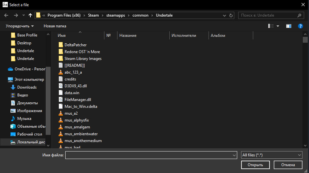The width and height of the screenshot is (309, 173).
Task: Select the data.win file
Action: coord(69,93)
